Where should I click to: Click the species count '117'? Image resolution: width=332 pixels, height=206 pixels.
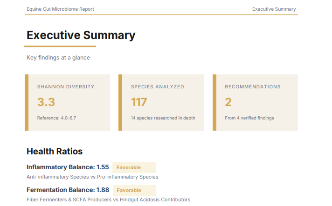point(139,102)
